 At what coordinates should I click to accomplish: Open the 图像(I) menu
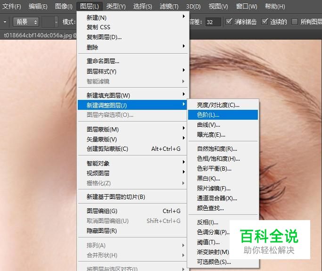click(x=64, y=7)
